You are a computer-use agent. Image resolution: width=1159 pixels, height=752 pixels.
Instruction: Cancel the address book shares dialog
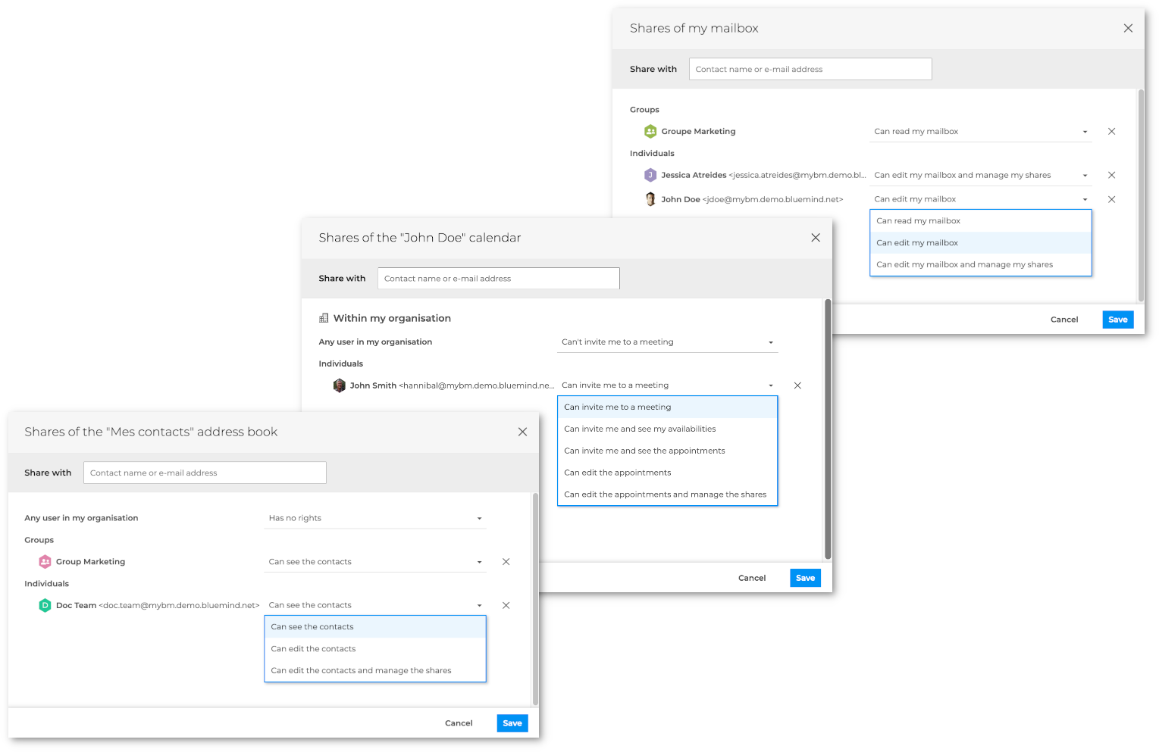pos(459,723)
